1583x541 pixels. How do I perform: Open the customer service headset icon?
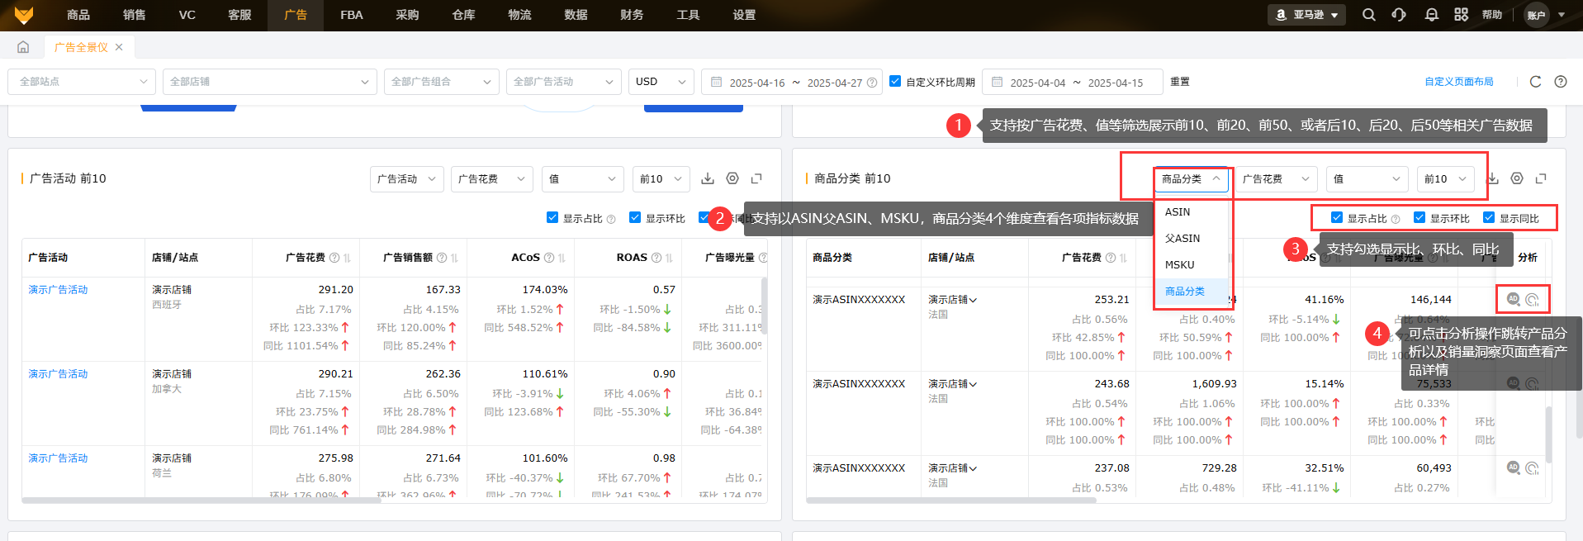[1399, 15]
